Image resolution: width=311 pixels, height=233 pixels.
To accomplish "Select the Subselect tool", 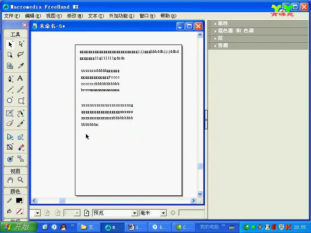I will pyautogui.click(x=21, y=44).
